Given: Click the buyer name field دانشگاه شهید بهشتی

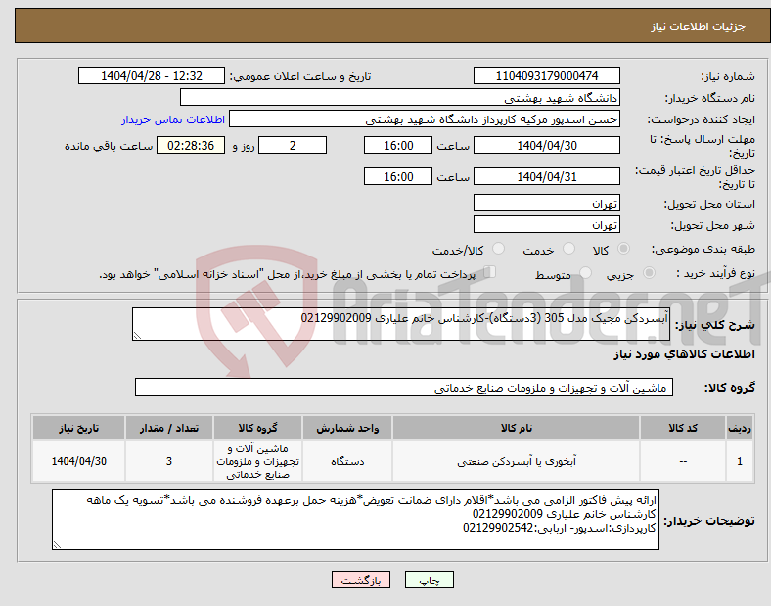Looking at the screenshot, I should tap(400, 97).
